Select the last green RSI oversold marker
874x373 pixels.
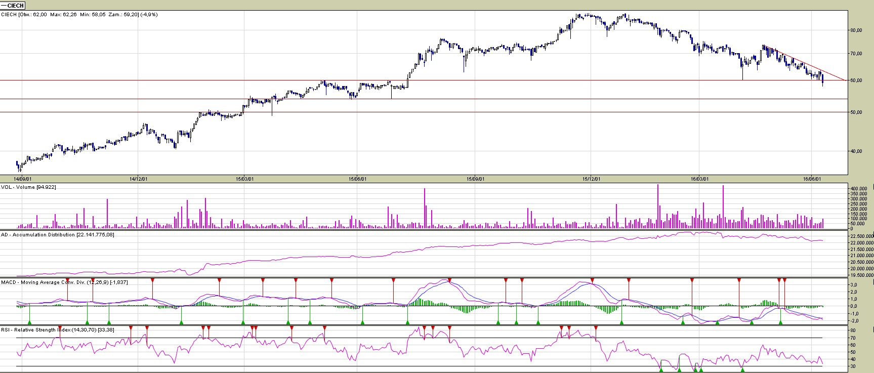742,369
